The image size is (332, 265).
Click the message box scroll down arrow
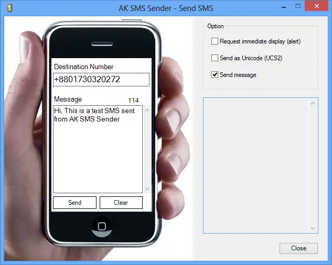[x=147, y=189]
